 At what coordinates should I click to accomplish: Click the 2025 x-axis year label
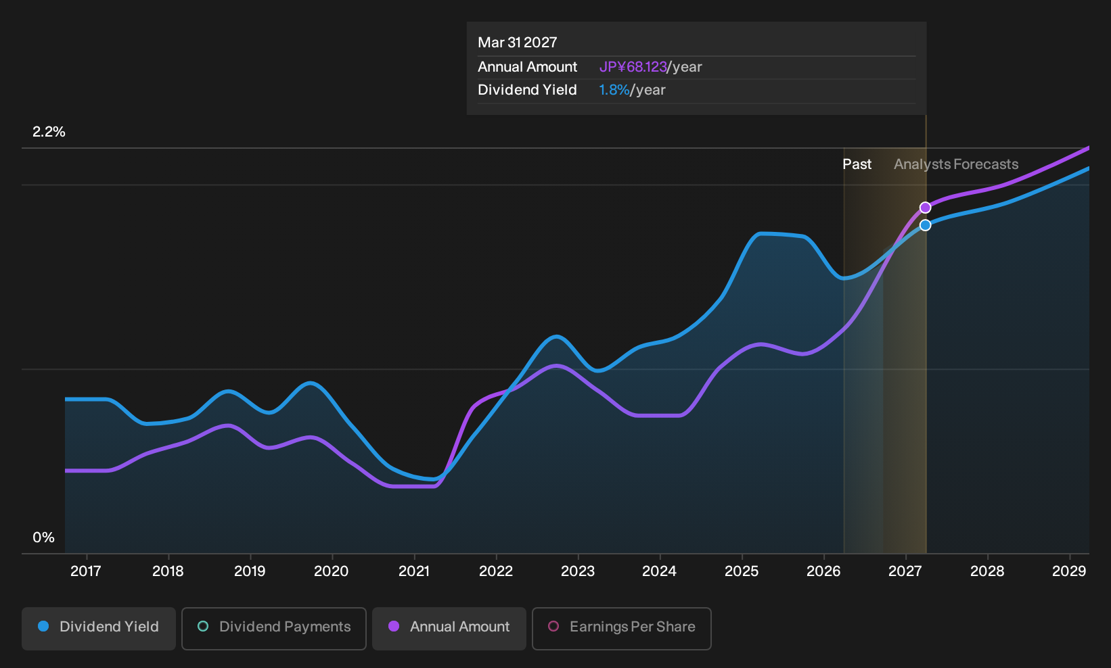[x=742, y=571]
